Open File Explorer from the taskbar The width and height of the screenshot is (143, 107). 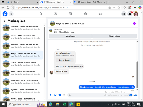tap(57, 104)
